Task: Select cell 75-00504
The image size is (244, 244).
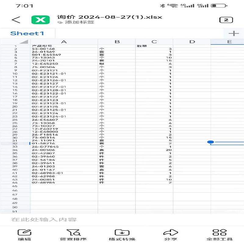Action: pyautogui.click(x=64, y=67)
